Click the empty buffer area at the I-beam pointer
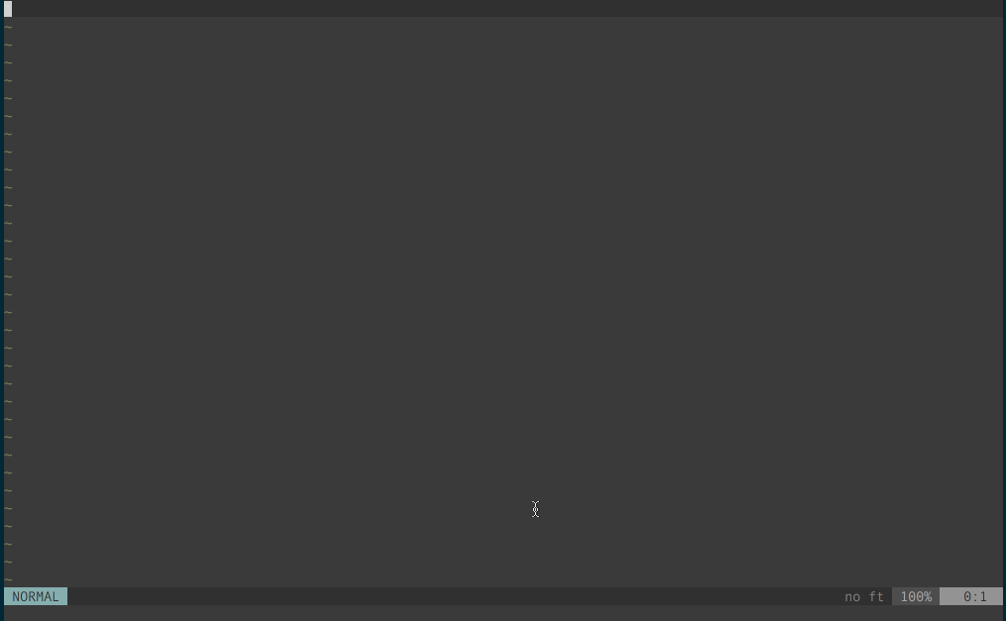Viewport: 1006px width, 621px height. (x=536, y=509)
